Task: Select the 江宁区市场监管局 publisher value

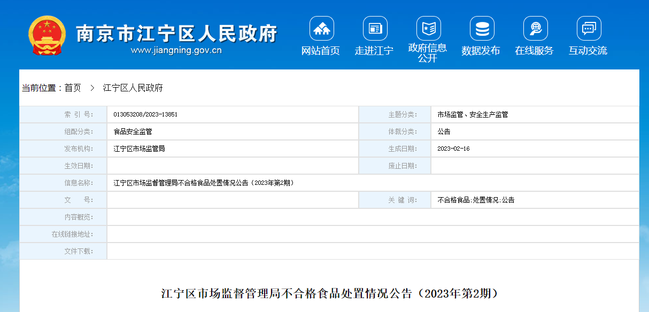Action: pyautogui.click(x=139, y=149)
